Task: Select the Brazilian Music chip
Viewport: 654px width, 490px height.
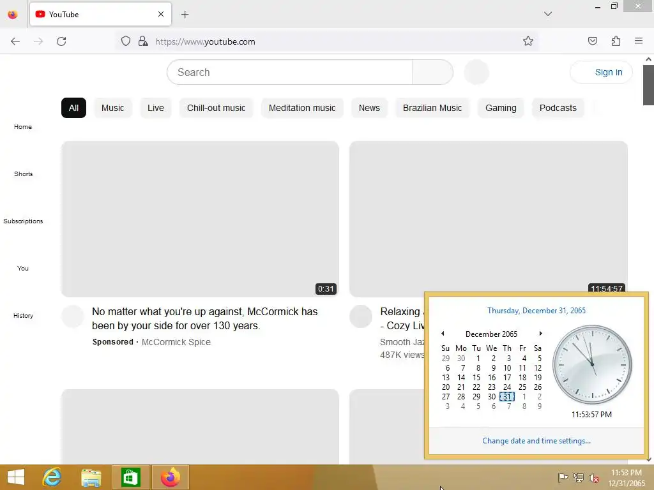Action: pyautogui.click(x=432, y=108)
